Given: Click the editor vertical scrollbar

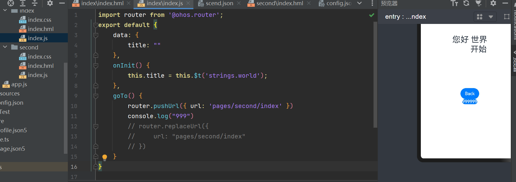Looking at the screenshot, I should tap(375, 74).
